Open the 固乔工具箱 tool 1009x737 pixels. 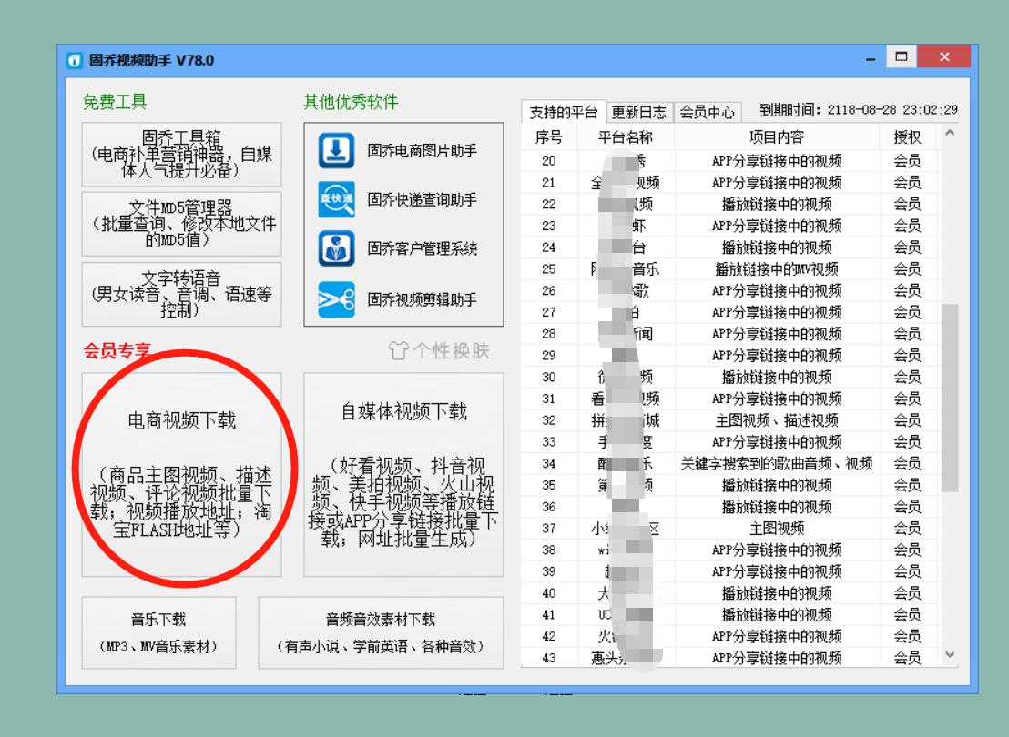(181, 153)
